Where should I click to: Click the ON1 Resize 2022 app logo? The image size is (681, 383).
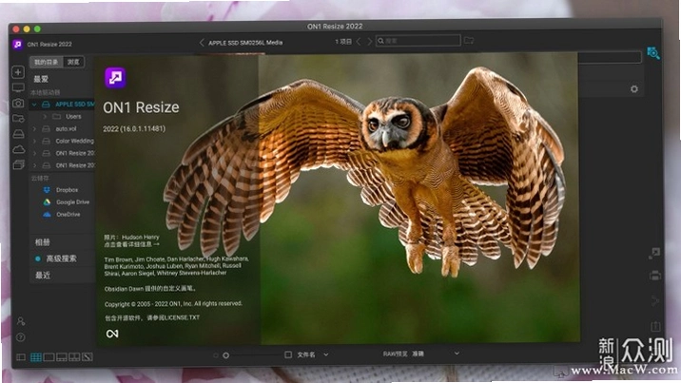(x=18, y=45)
